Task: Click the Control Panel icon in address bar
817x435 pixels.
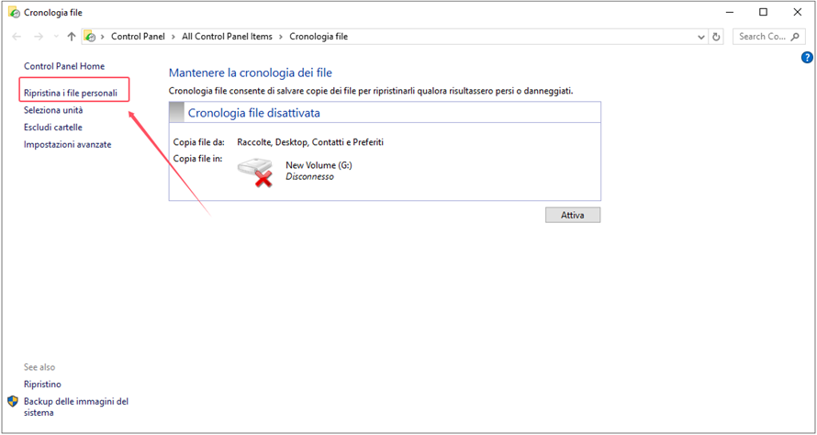Action: (90, 37)
